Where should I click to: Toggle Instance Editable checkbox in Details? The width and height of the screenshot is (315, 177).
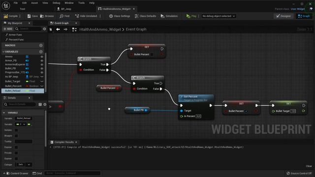point(16,130)
